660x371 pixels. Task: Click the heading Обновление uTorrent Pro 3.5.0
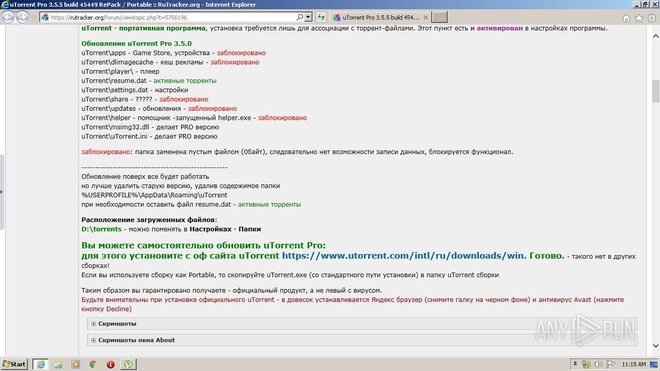click(137, 44)
